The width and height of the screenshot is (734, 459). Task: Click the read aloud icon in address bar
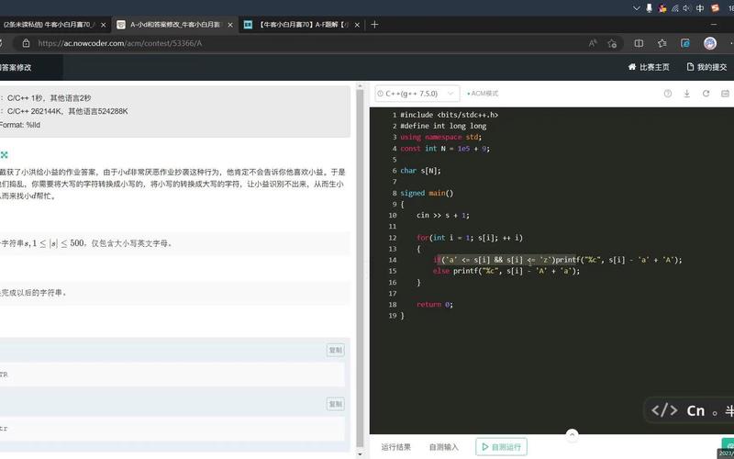pos(593,43)
